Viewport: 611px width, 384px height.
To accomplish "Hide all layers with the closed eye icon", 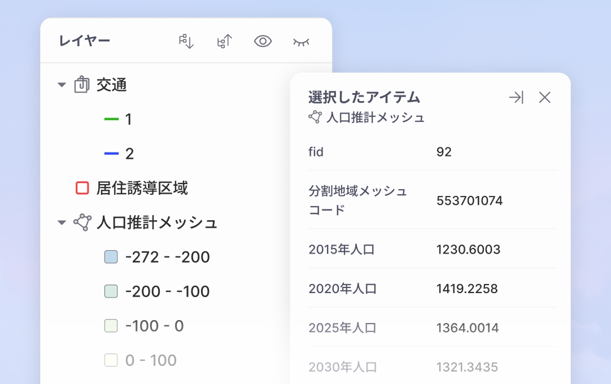I will (x=301, y=41).
